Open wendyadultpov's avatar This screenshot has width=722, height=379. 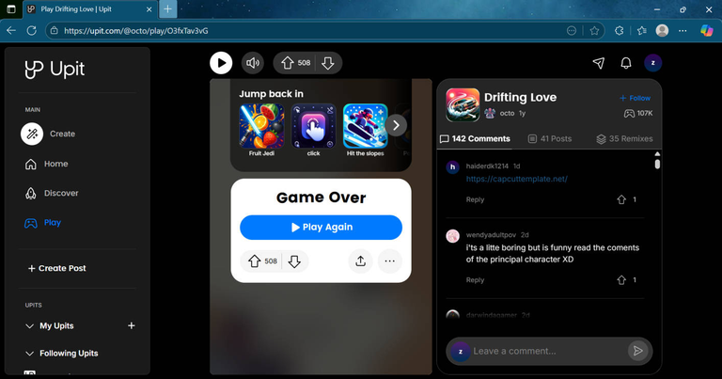click(452, 236)
